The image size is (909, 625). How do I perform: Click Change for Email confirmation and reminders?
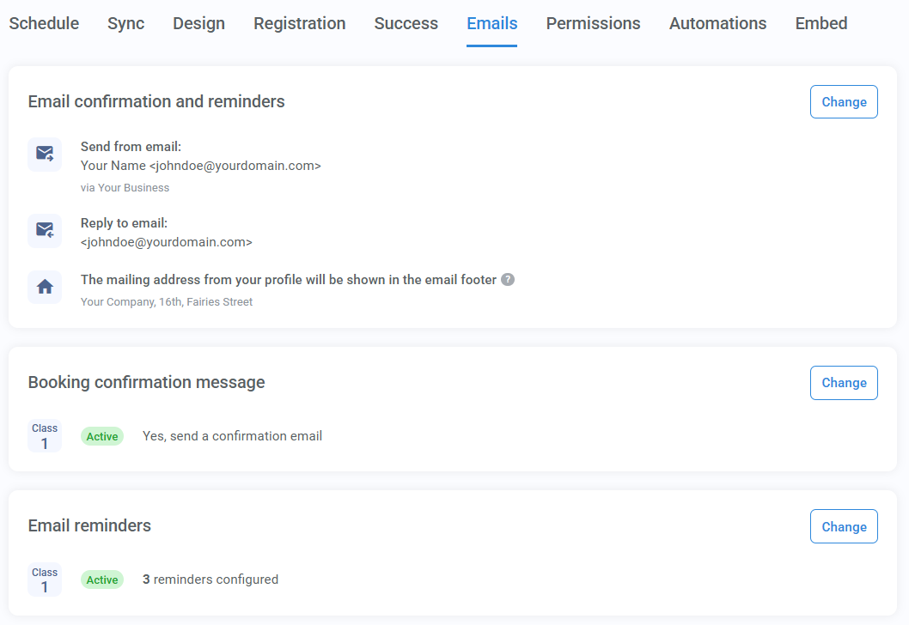843,101
